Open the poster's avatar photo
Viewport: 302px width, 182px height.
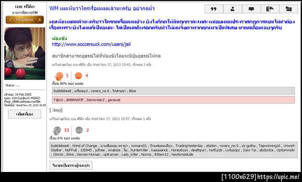tap(25, 54)
